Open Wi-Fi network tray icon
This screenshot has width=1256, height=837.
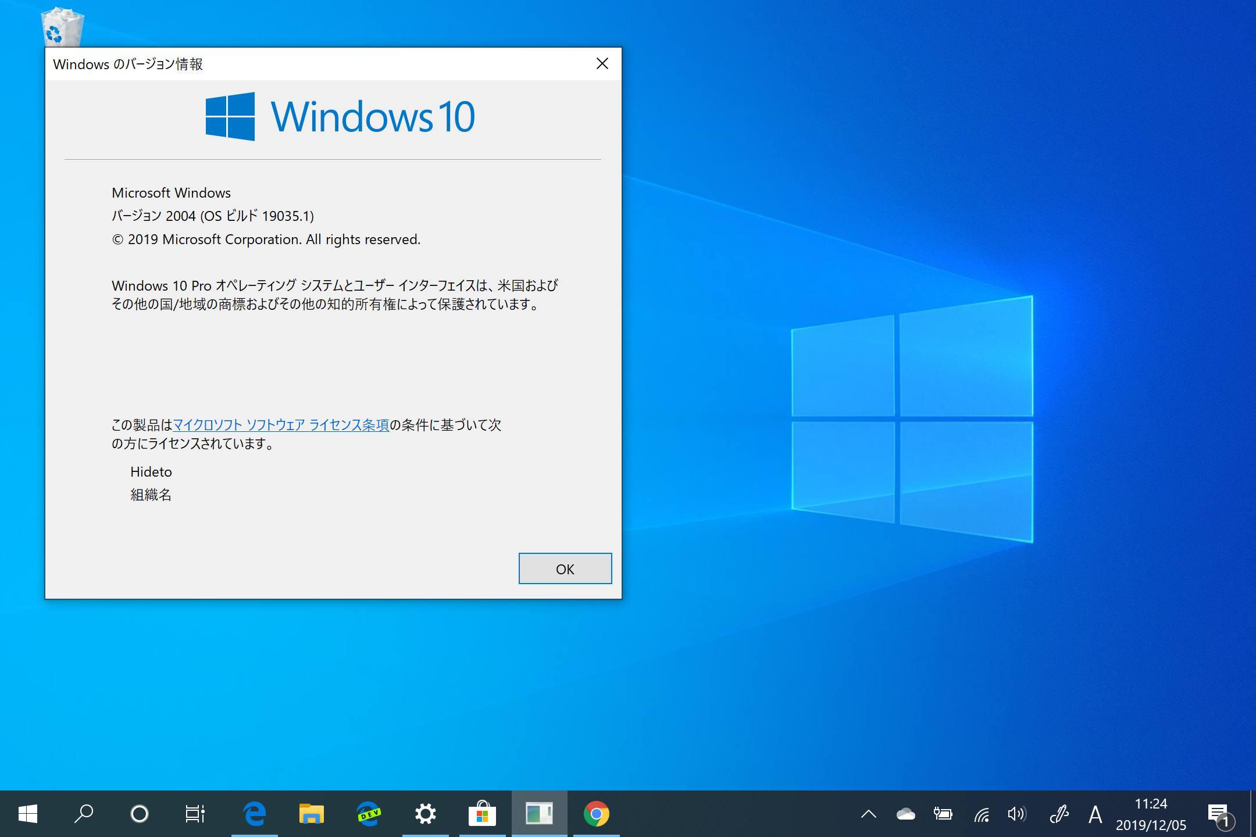[x=982, y=814]
